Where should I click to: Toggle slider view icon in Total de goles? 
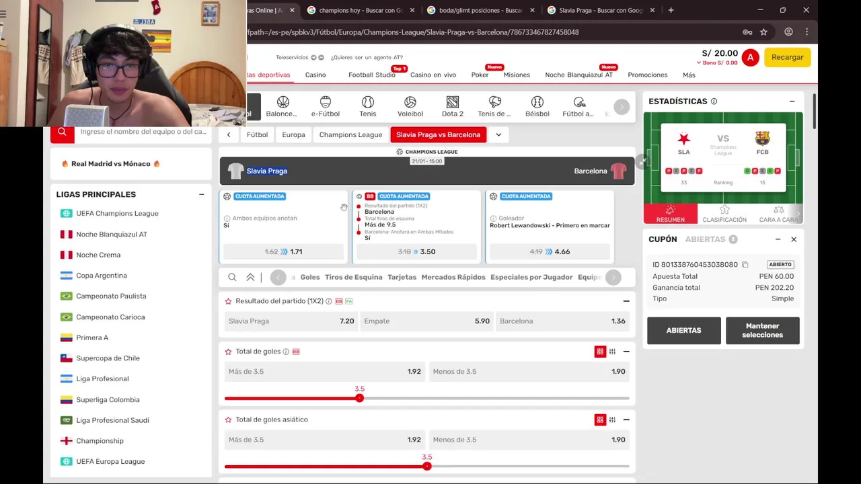[612, 352]
